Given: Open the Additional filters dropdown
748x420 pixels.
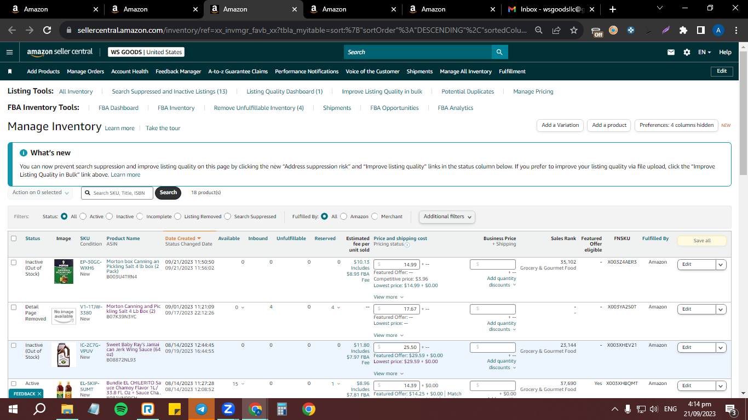Looking at the screenshot, I should point(447,217).
